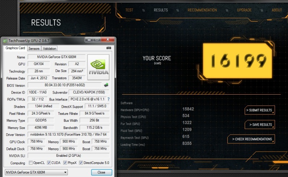Click the Fluid Test score 1209
The width and height of the screenshot is (288, 177).
tap(187, 130)
